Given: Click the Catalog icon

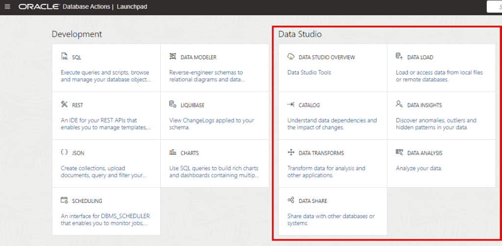Looking at the screenshot, I should click(x=291, y=104).
